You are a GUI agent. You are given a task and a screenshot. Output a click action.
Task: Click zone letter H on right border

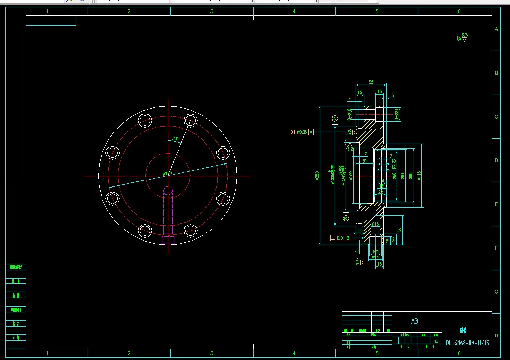click(x=496, y=335)
